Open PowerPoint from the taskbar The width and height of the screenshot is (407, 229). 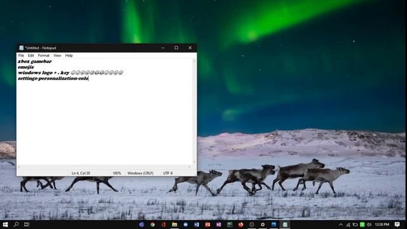pyautogui.click(x=207, y=225)
